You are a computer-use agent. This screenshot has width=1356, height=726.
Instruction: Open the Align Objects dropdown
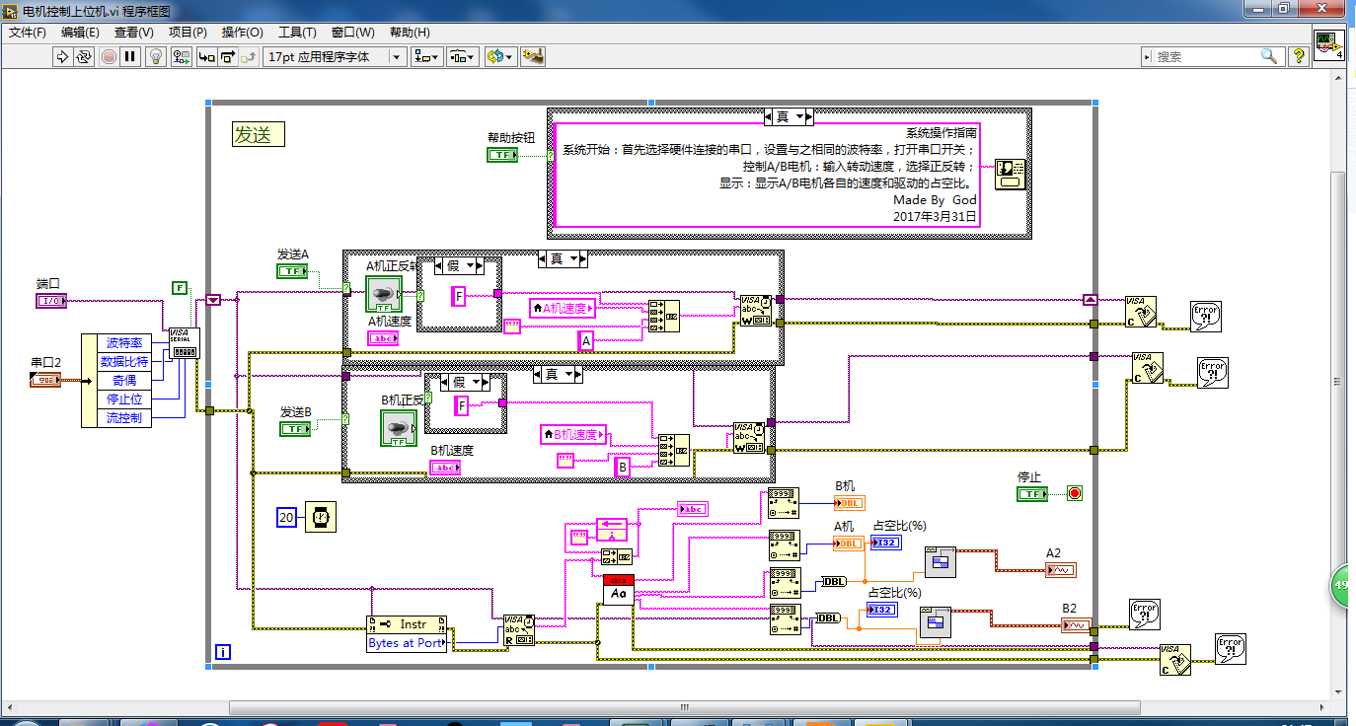[427, 56]
